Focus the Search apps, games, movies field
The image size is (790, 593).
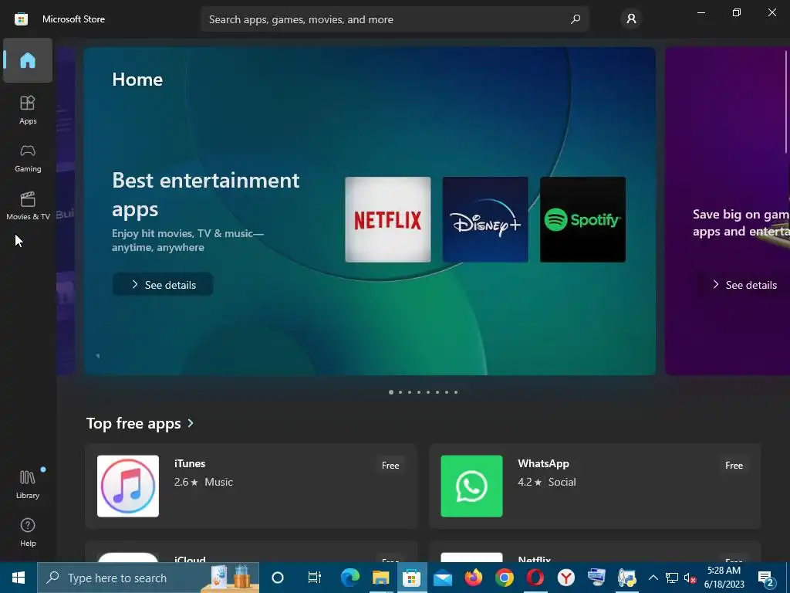coord(395,19)
